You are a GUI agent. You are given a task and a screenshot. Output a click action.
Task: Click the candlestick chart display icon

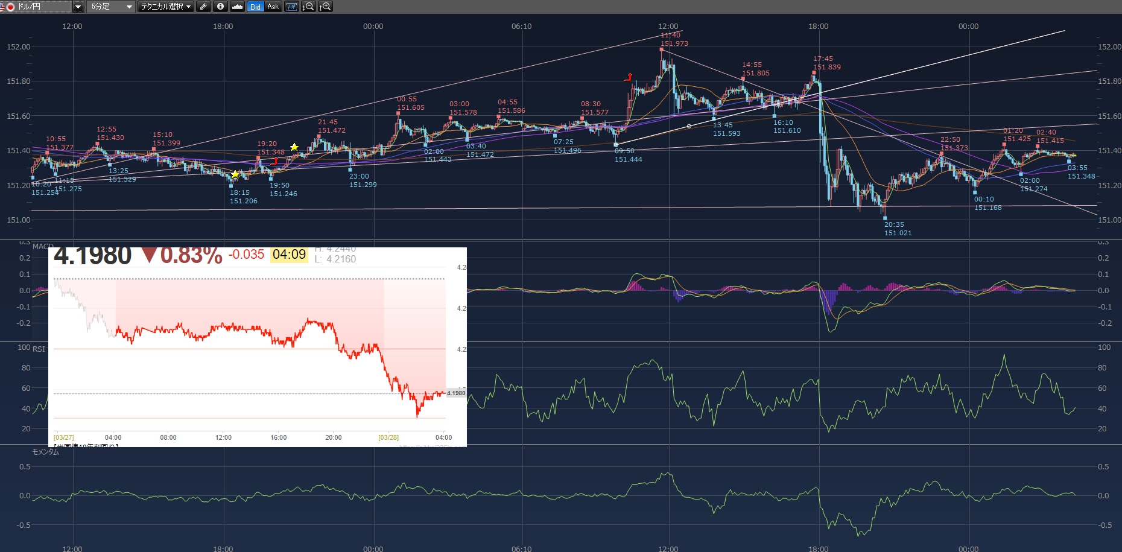pos(291,7)
